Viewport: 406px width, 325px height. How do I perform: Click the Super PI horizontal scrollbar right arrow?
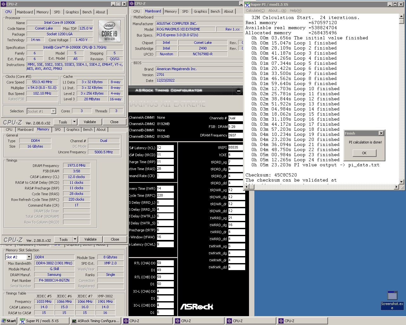pos(396,187)
